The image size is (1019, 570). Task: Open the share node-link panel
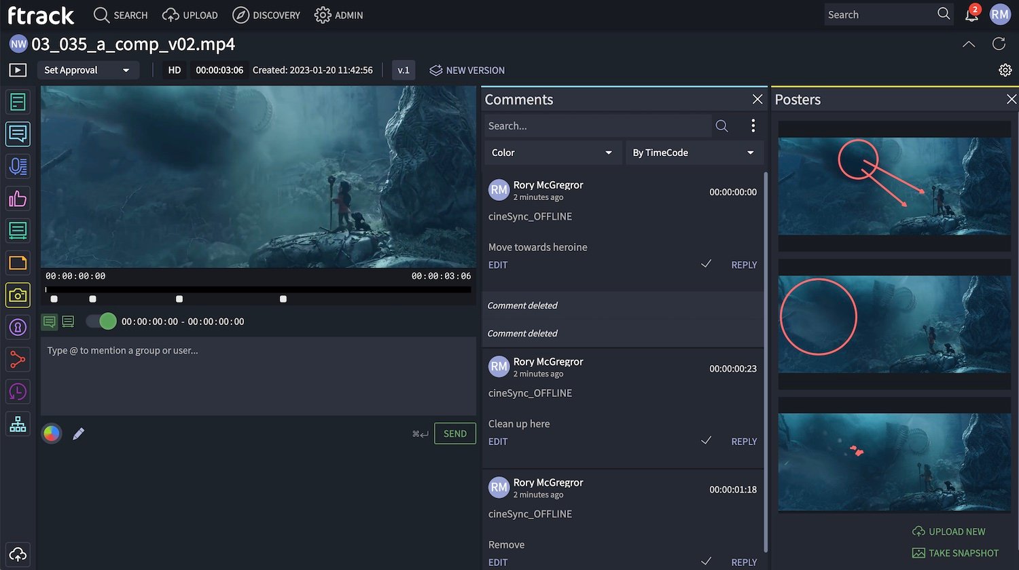[18, 360]
